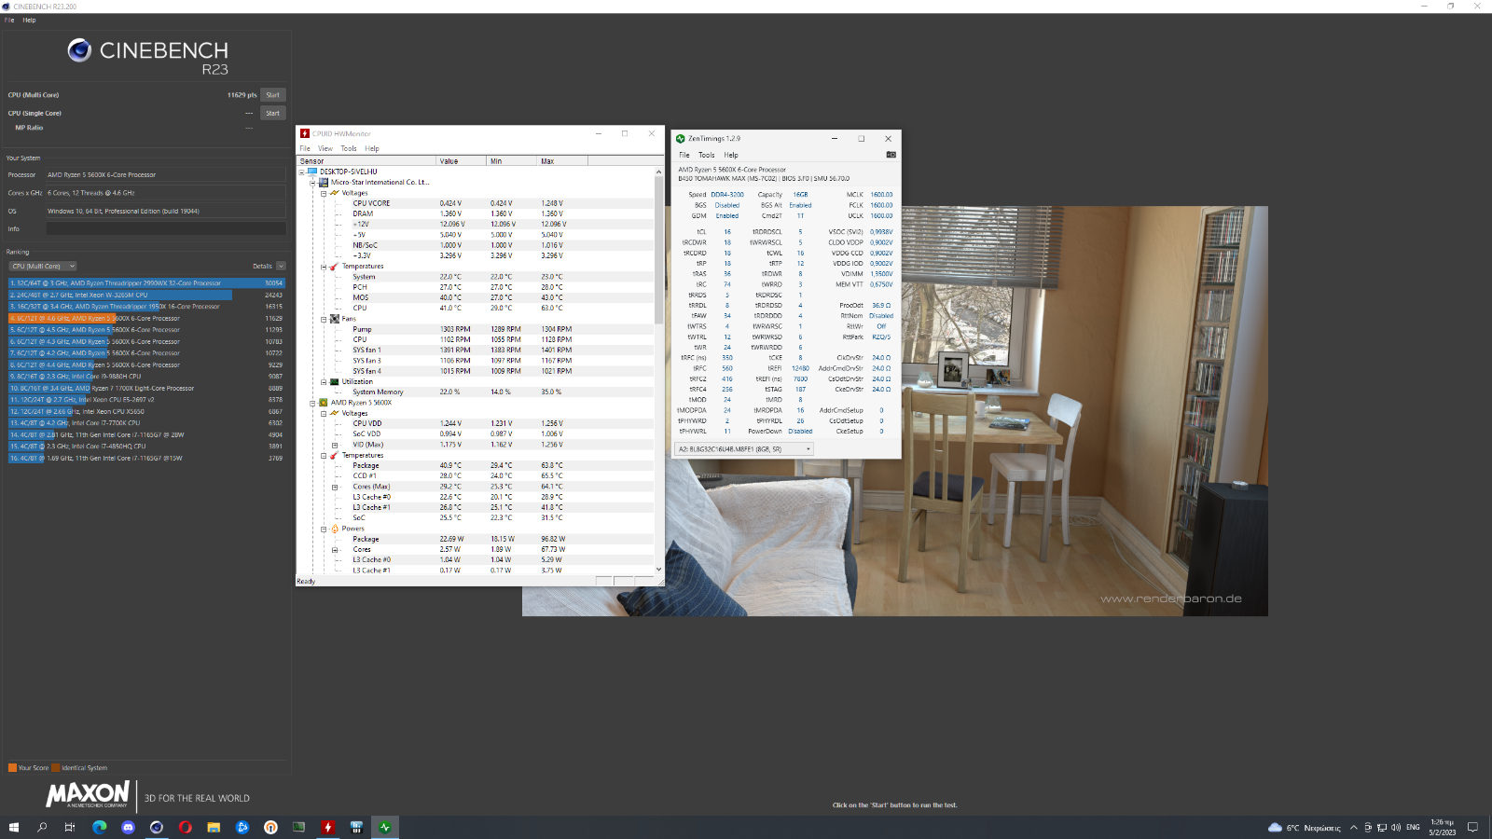Click the Cinebench R23 logo
This screenshot has height=839, width=1492.
point(148,57)
